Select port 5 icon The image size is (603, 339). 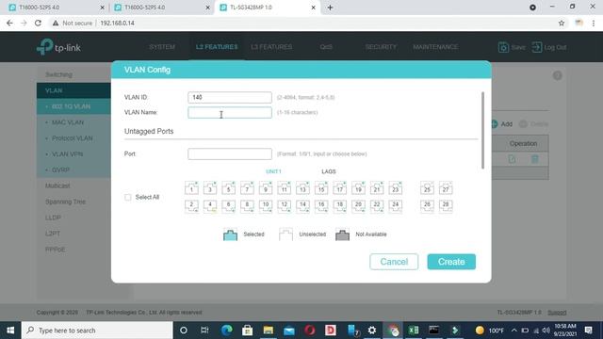[228, 188]
